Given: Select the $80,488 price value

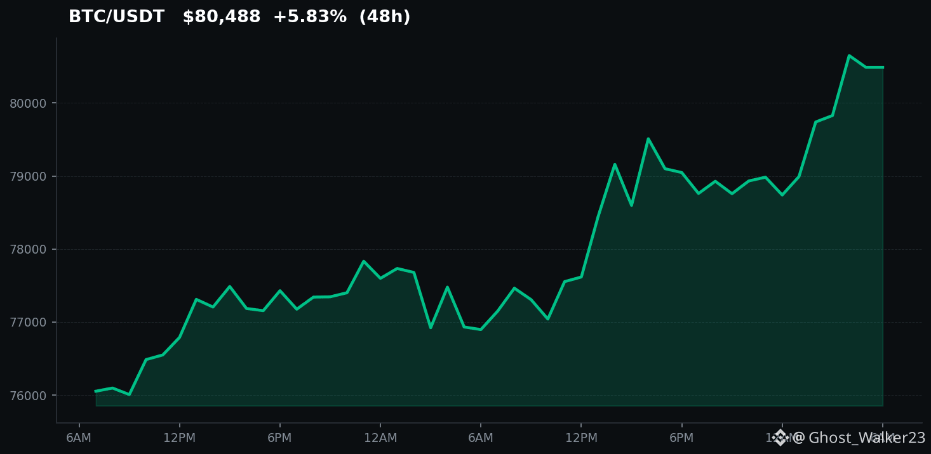Looking at the screenshot, I should click(x=222, y=17).
